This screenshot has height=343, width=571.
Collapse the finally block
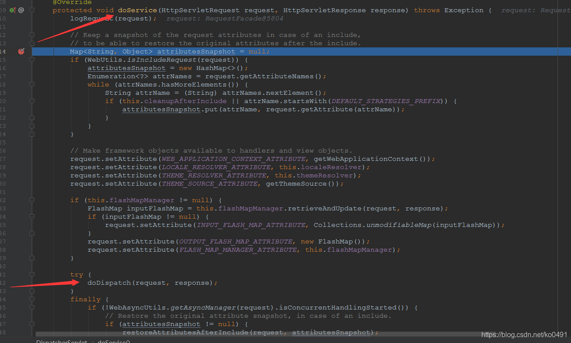coord(32,299)
